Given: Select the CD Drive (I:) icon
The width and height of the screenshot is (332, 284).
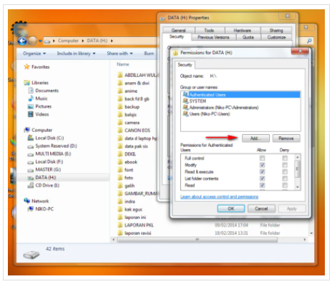Looking at the screenshot, I should tap(31, 185).
